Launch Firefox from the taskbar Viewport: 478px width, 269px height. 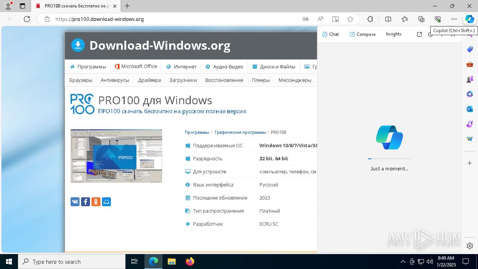[190, 262]
